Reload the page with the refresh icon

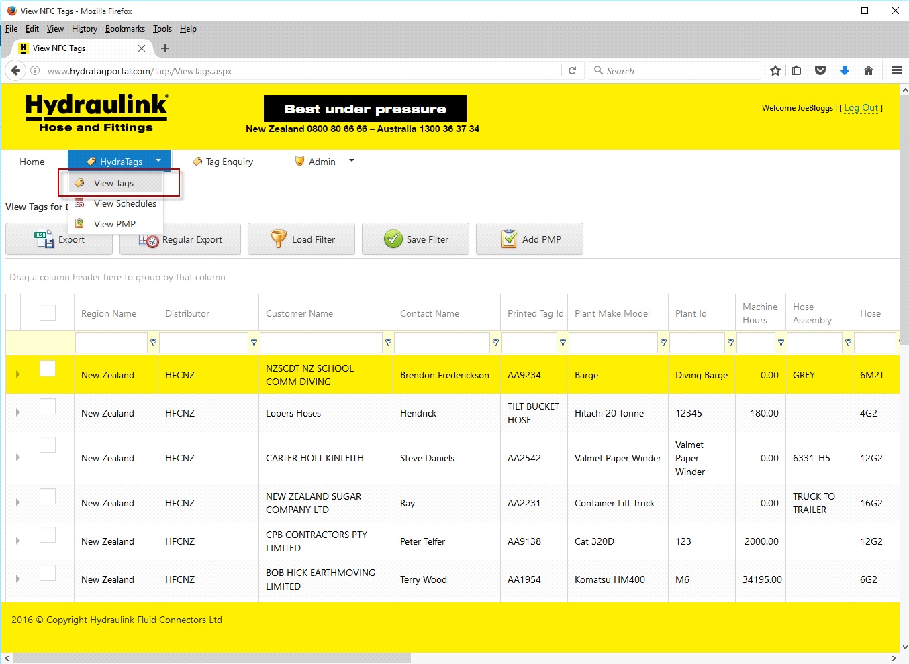(x=572, y=70)
